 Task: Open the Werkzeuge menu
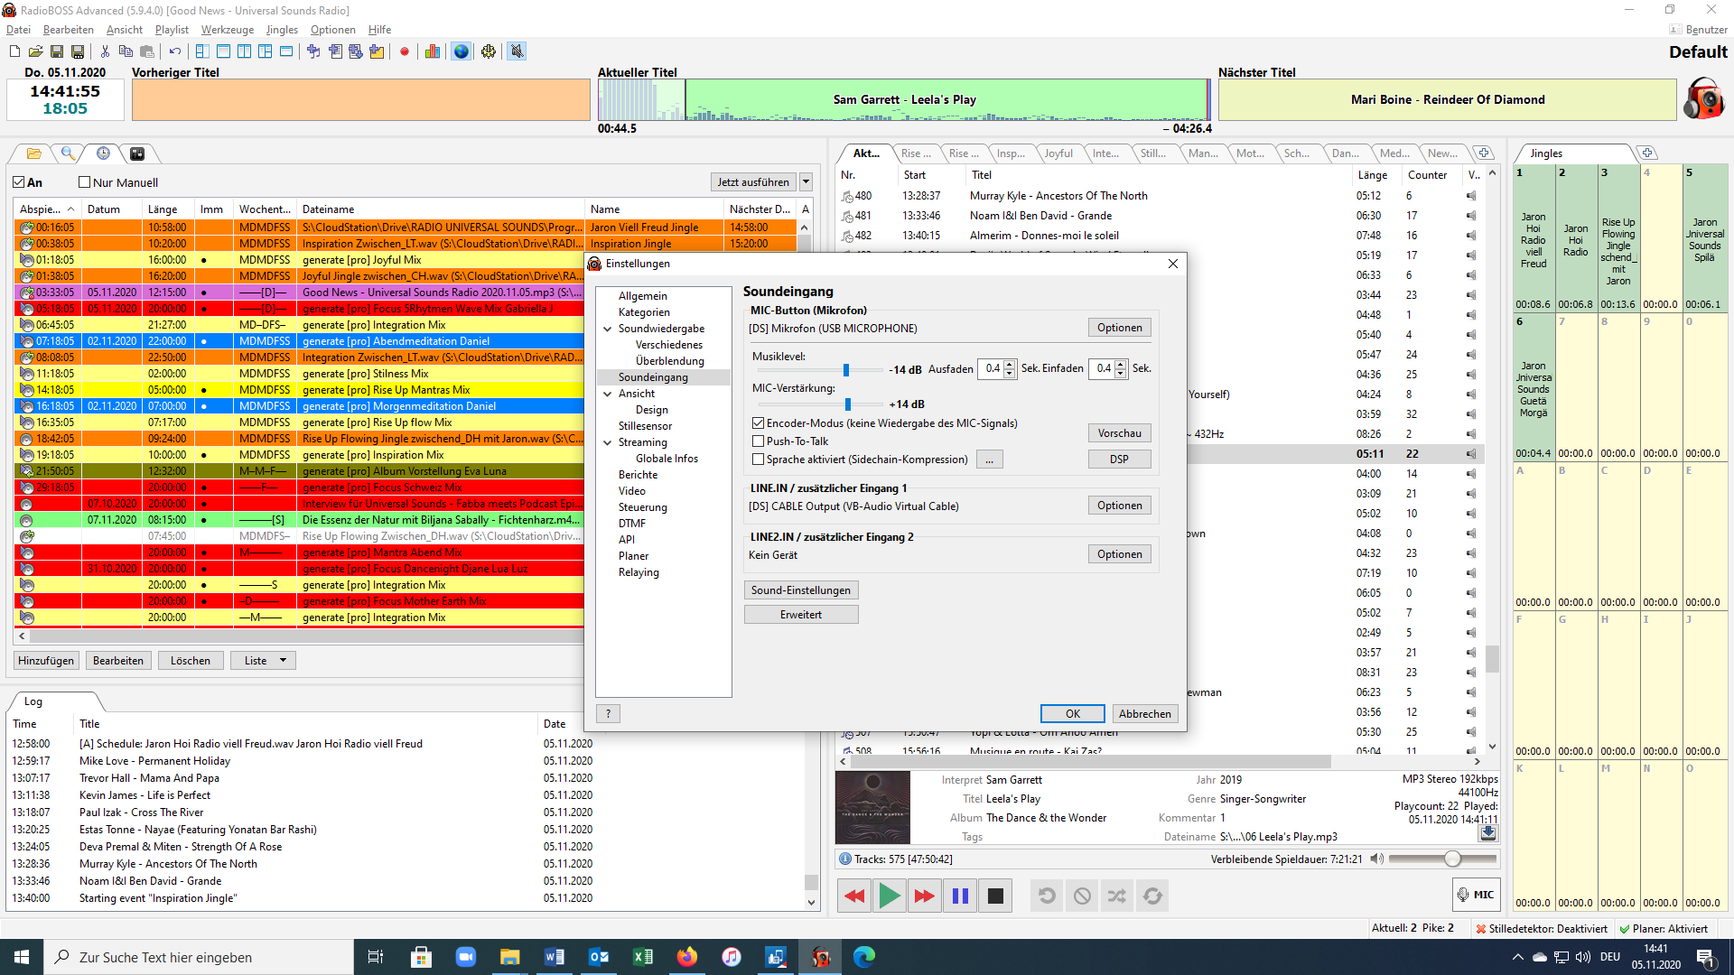click(227, 30)
